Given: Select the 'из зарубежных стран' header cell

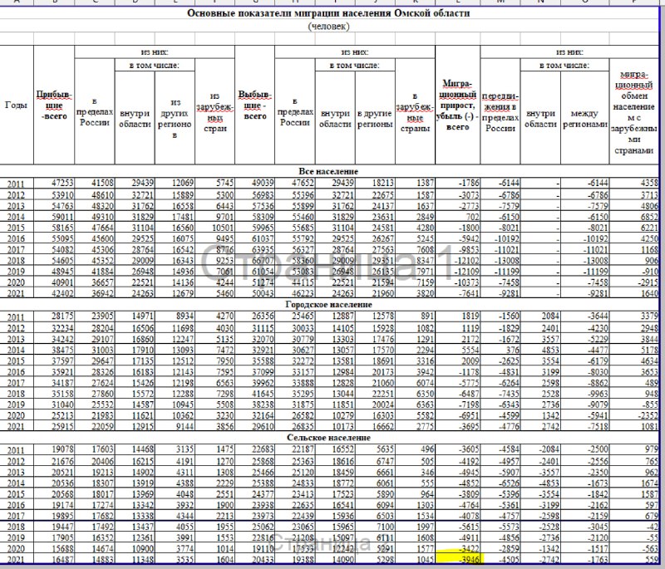Looking at the screenshot, I should [214, 111].
